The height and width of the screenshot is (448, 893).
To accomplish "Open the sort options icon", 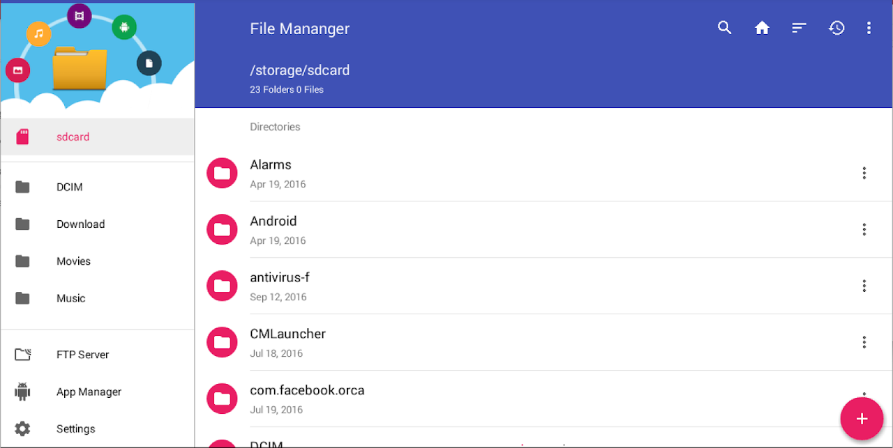I will pyautogui.click(x=799, y=27).
